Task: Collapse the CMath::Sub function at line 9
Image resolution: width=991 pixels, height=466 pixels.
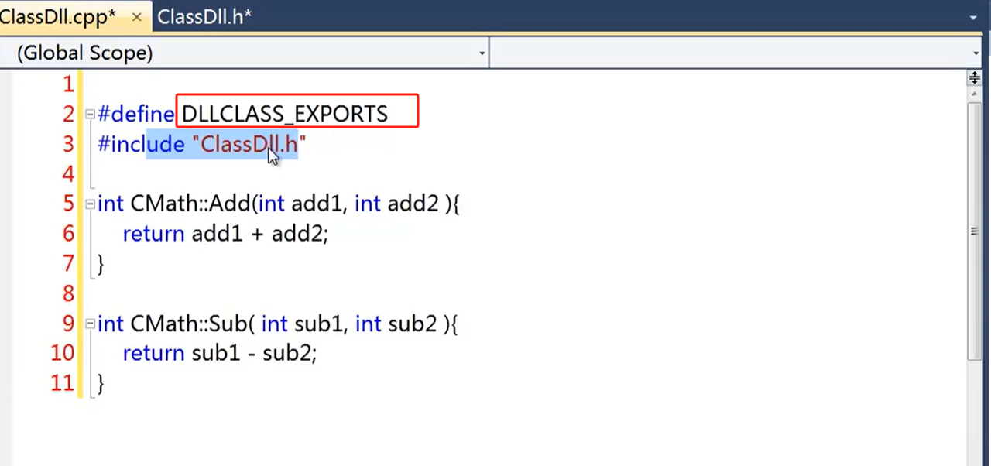Action: pyautogui.click(x=90, y=324)
